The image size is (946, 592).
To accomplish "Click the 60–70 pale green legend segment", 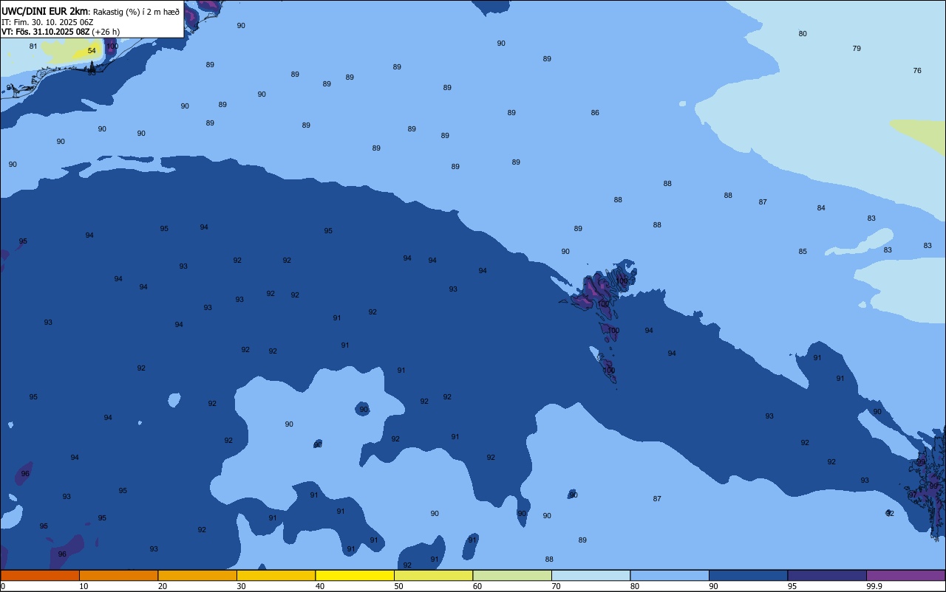I will pos(512,575).
